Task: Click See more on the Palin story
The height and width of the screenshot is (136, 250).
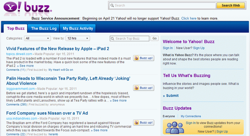Action: [118, 101]
